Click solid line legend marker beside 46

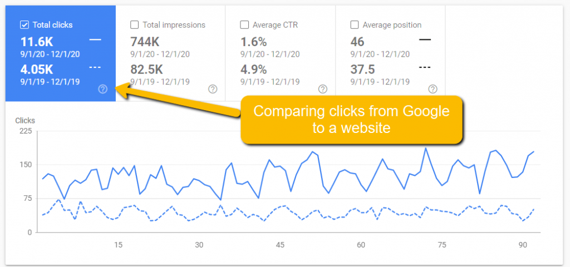425,39
